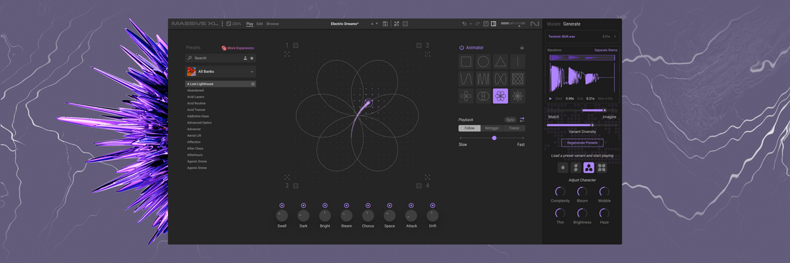
Task: Select the square Animator path shape
Action: pos(466,62)
